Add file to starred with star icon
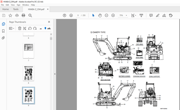Screen dimensions: 180x110 [x=10, y=15]
